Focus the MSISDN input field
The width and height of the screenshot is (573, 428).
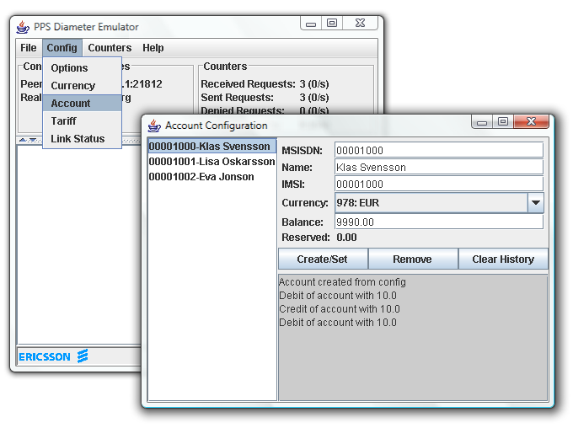pyautogui.click(x=439, y=151)
